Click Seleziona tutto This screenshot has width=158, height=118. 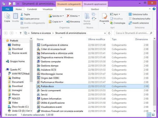[138, 14]
